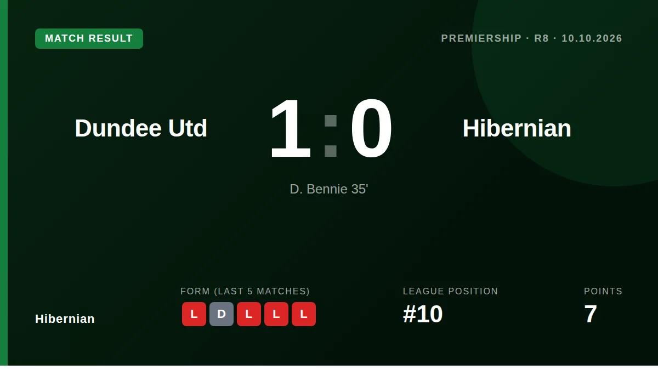Click the away score digit 0
The image size is (658, 370).
pyautogui.click(x=371, y=129)
